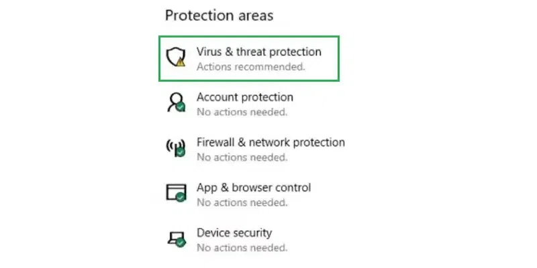Click the App & browser control window icon
The width and height of the screenshot is (537, 268).
(175, 192)
